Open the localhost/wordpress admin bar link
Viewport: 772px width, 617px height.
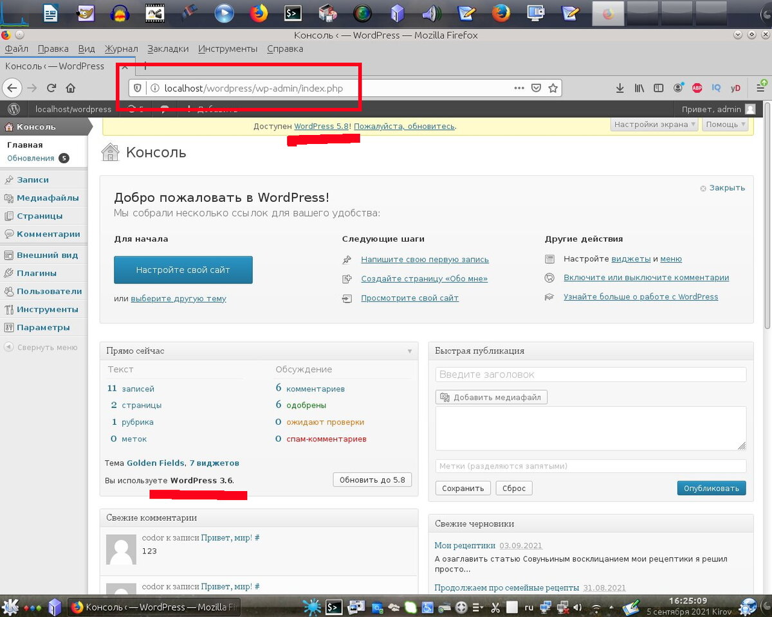73,109
